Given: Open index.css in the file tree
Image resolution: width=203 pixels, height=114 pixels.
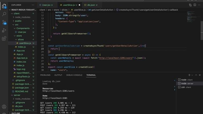Looking at the screenshot, I should coord(21,62).
